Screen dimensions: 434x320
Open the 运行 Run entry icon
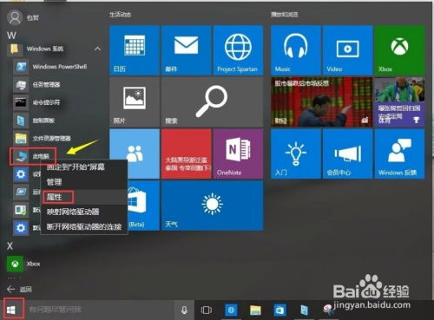coord(21,192)
